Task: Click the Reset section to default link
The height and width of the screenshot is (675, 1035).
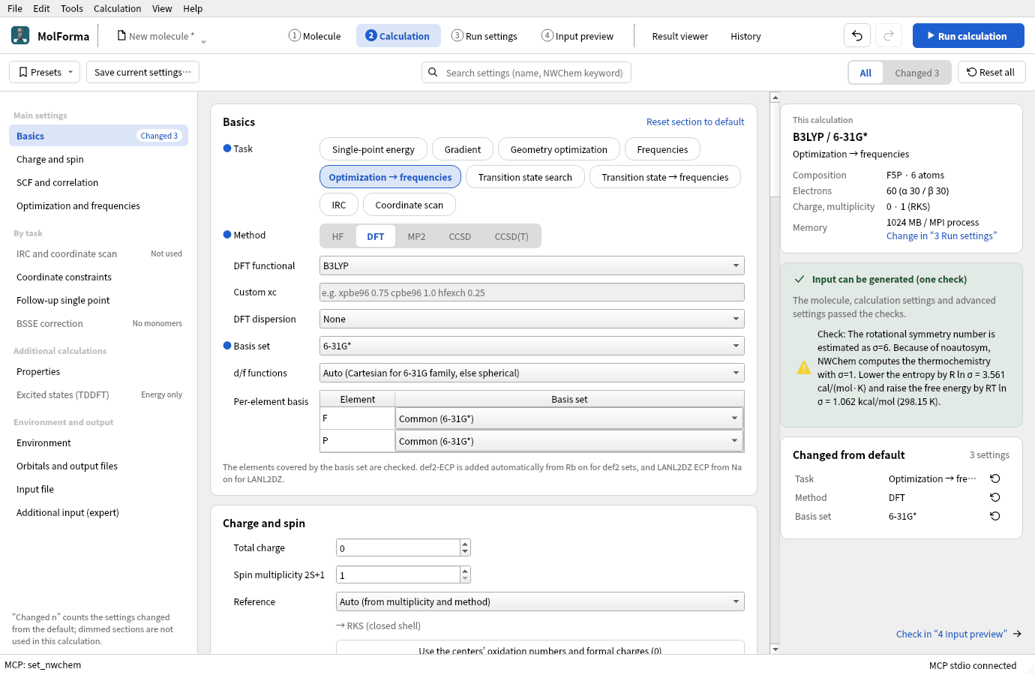Action: coord(695,121)
